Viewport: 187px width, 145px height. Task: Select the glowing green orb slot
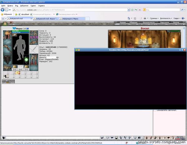(x=26, y=59)
